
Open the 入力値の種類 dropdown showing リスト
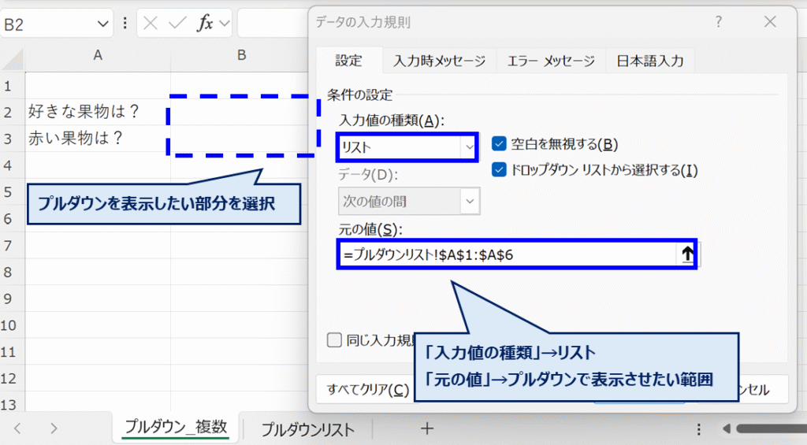click(x=470, y=147)
